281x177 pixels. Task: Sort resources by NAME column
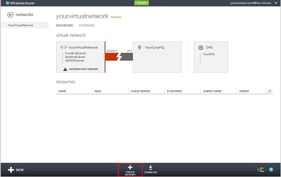62,91
